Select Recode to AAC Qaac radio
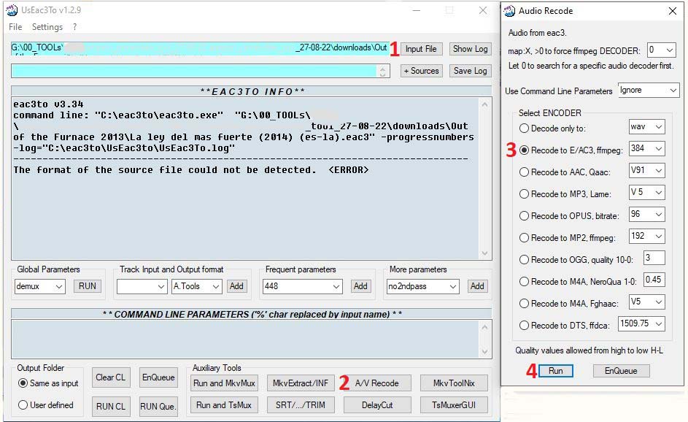 [x=524, y=172]
